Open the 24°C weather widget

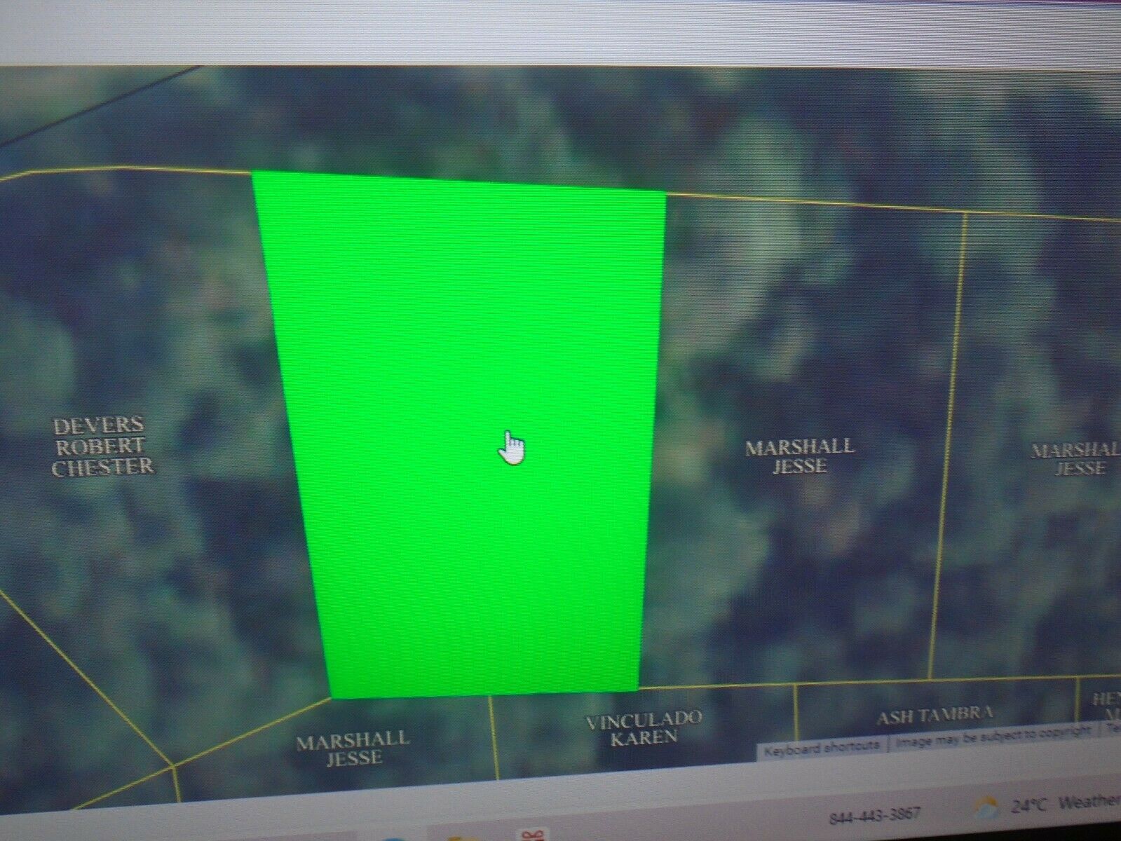coord(1048,805)
